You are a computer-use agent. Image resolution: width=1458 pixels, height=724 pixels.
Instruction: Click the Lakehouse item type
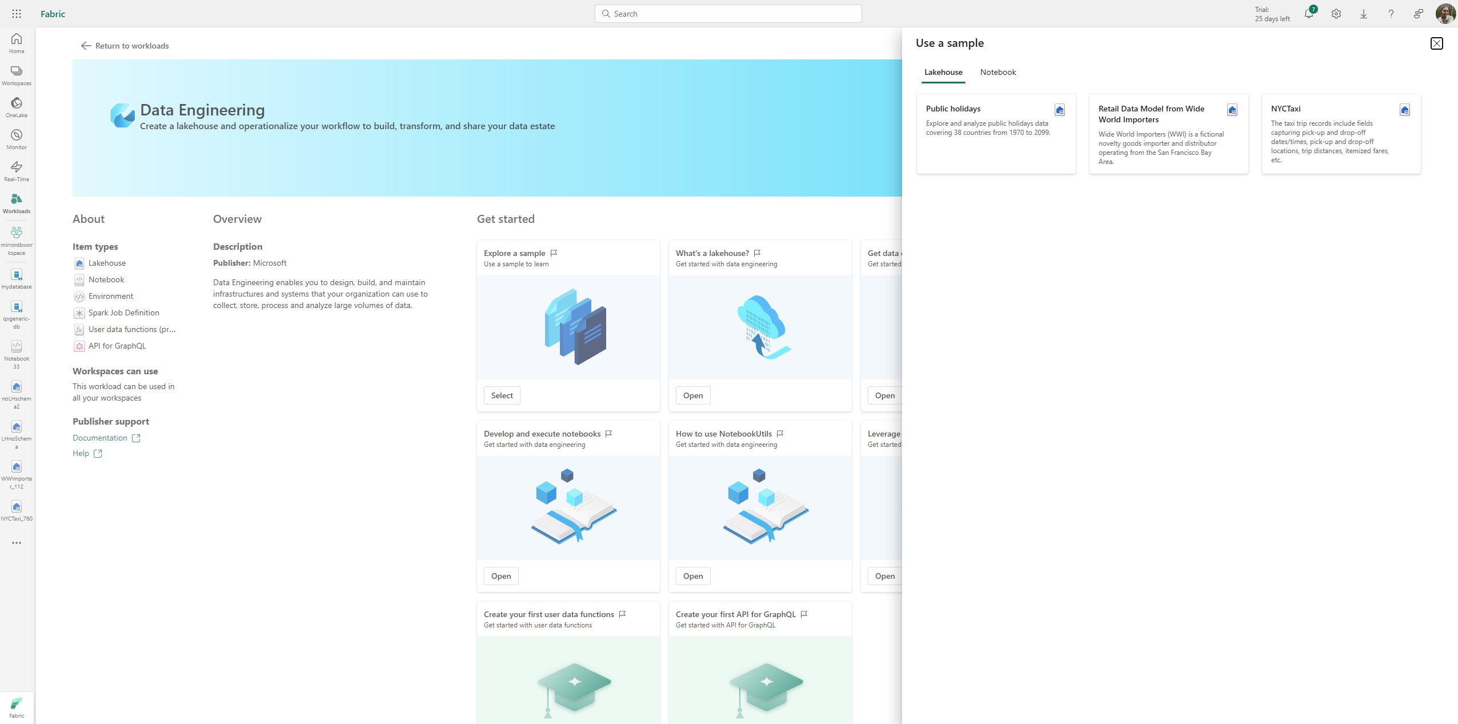click(x=100, y=263)
